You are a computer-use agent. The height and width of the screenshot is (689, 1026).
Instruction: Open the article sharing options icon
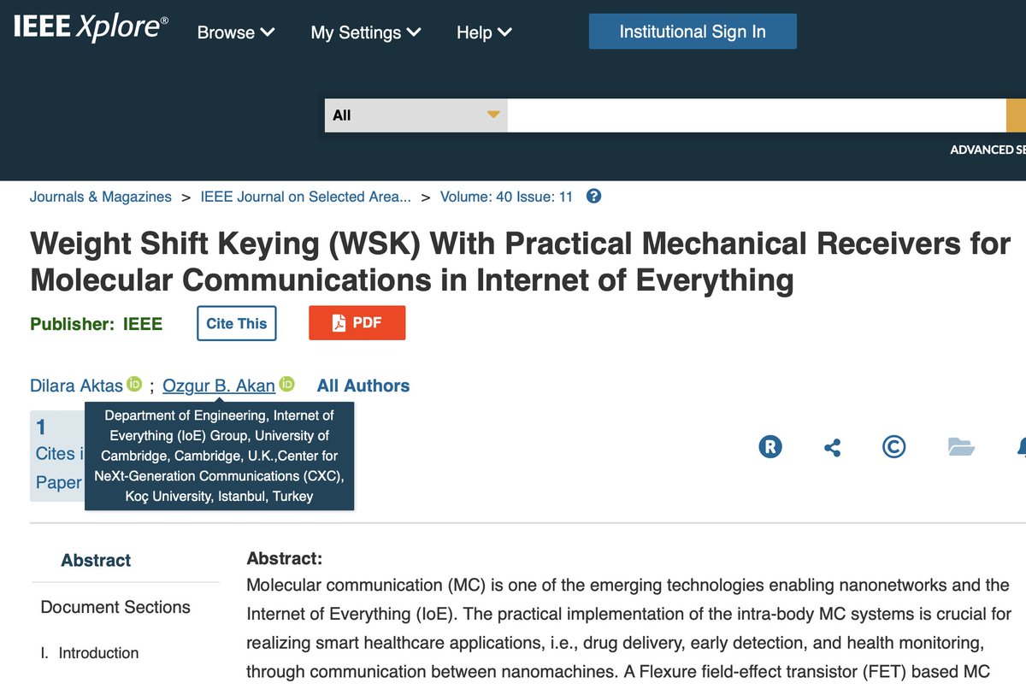coord(832,446)
